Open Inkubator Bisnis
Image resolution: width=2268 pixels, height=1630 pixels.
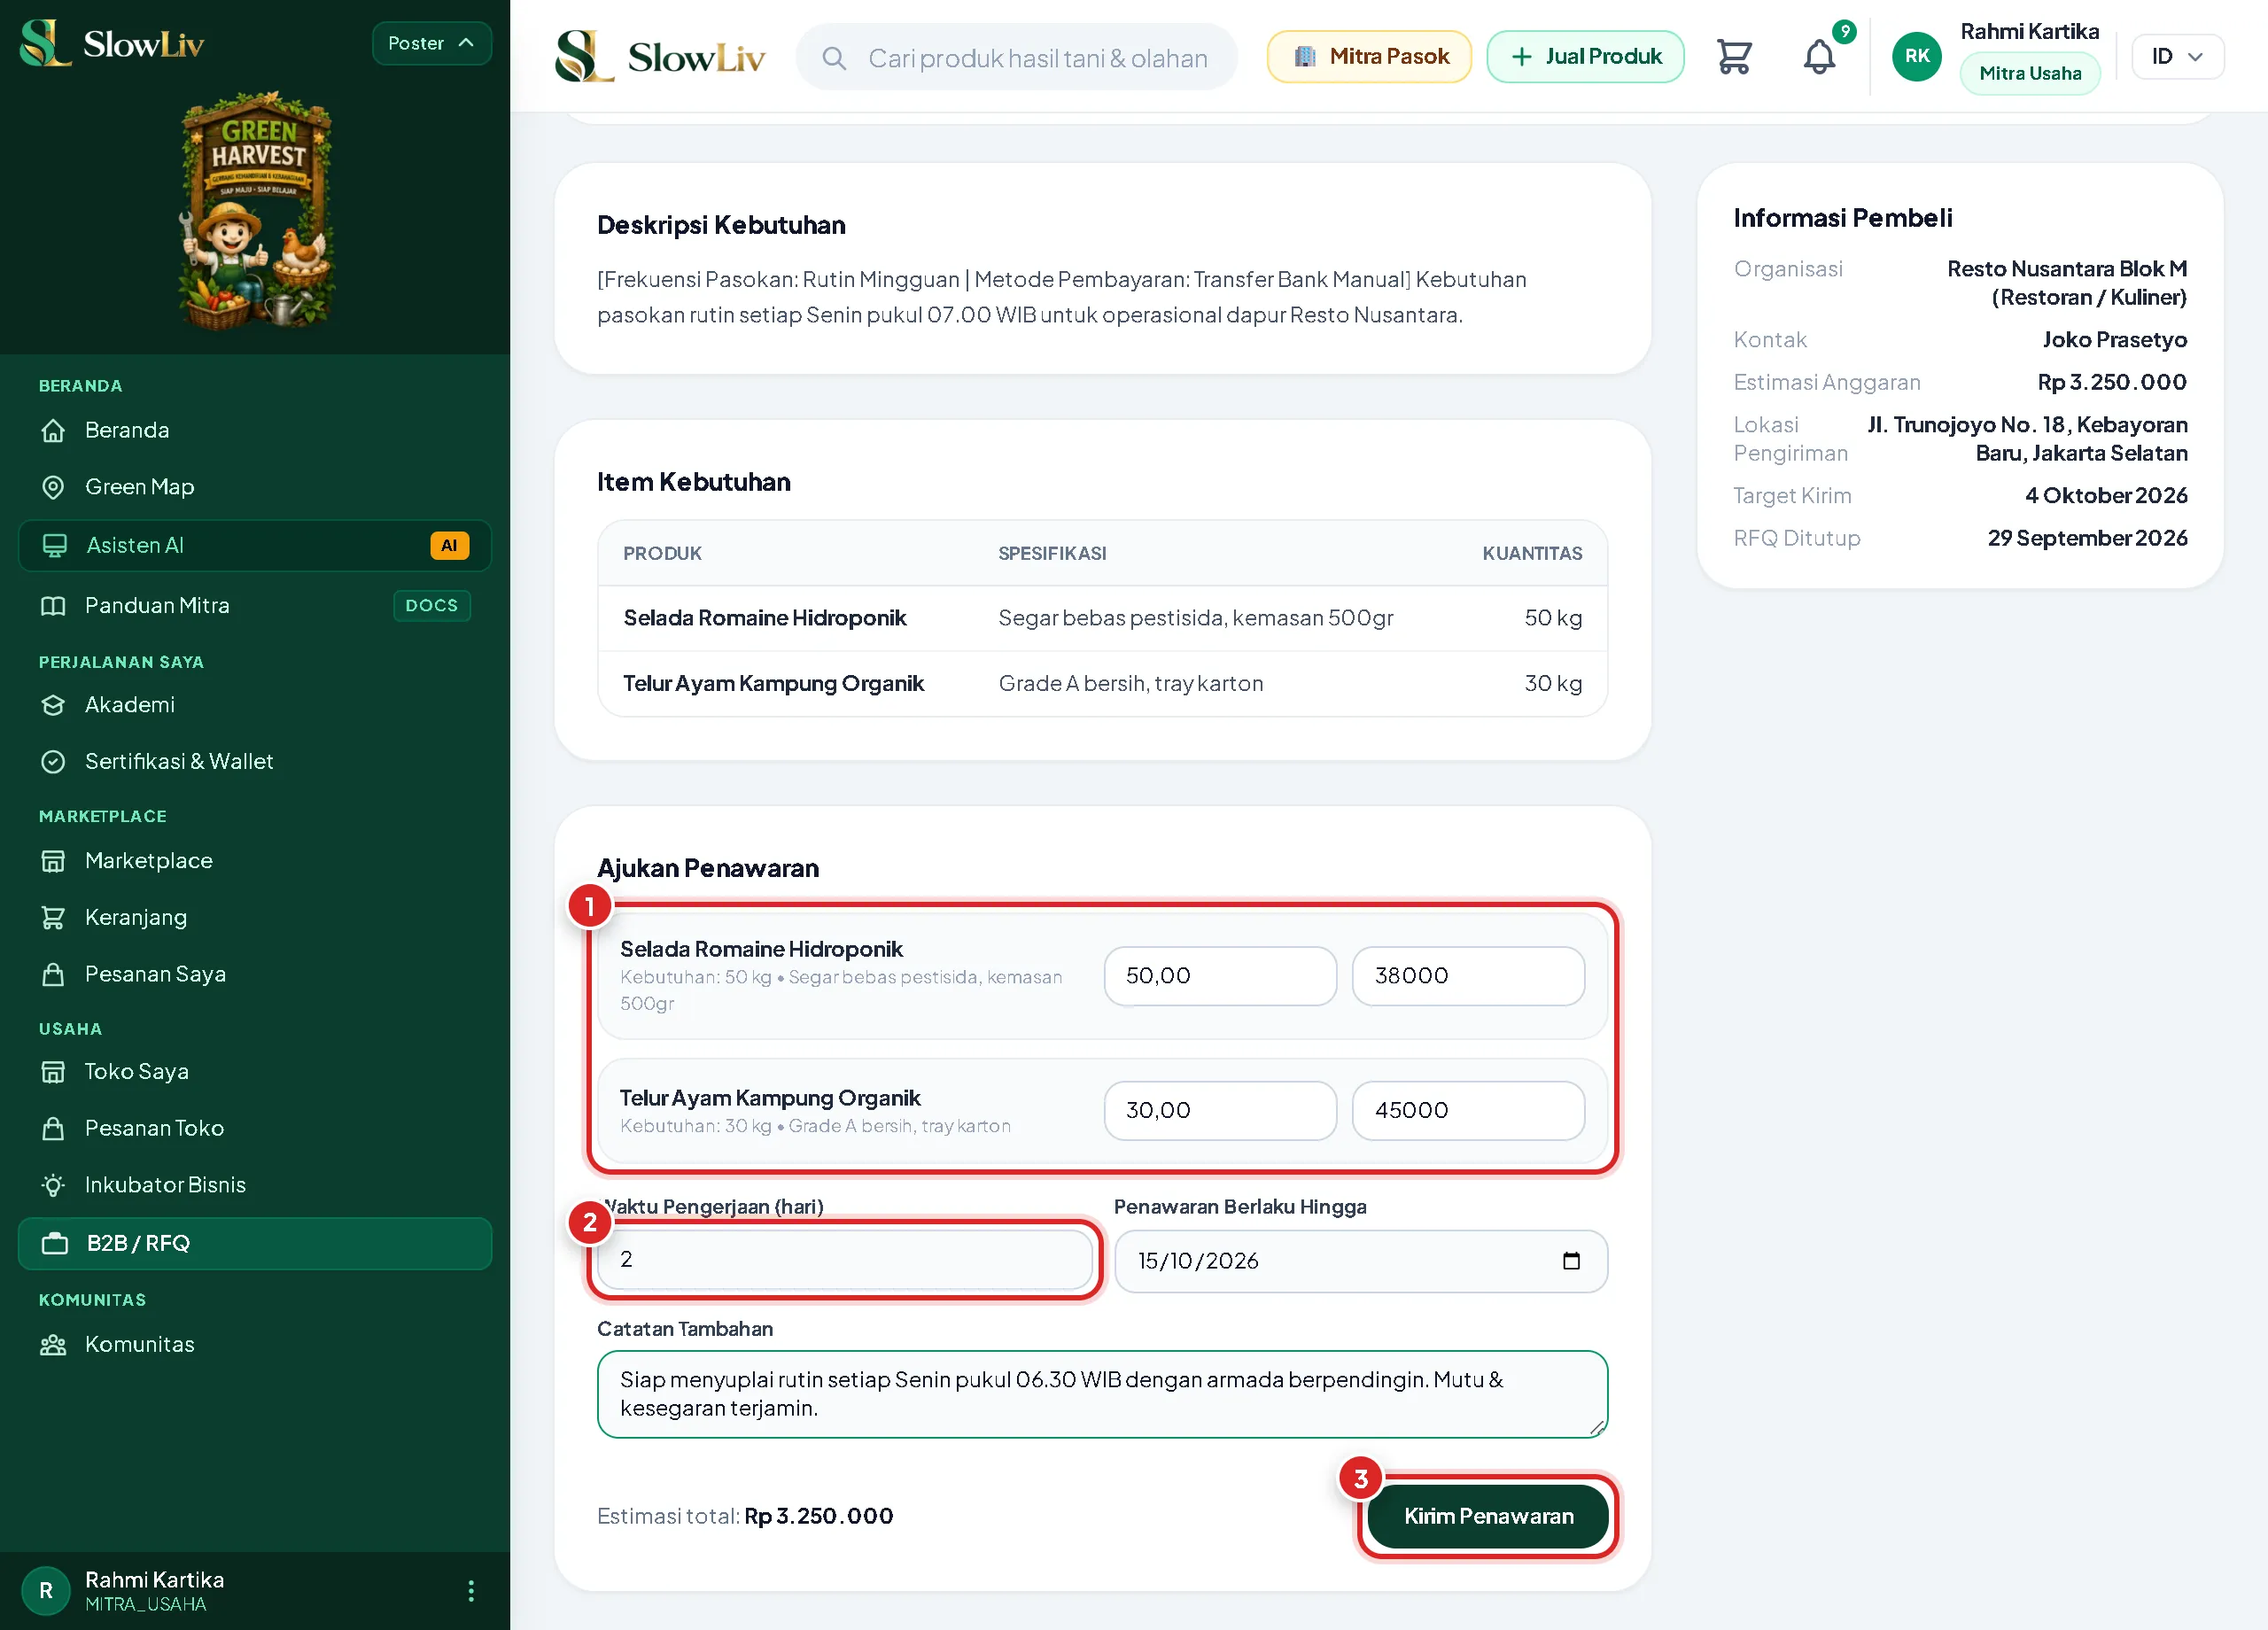(x=255, y=1185)
